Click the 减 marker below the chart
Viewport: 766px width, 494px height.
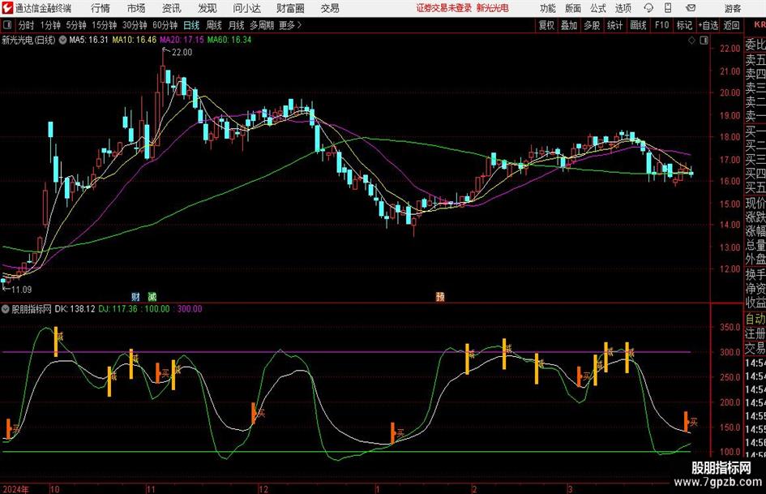tap(152, 296)
